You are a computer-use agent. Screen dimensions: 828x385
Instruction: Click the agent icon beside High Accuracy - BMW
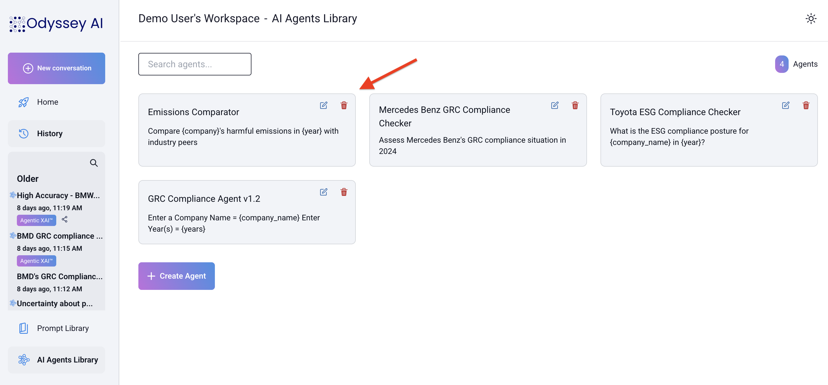(13, 195)
